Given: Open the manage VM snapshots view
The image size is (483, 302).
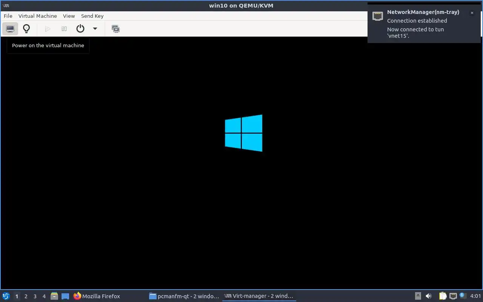Looking at the screenshot, I should point(116,29).
